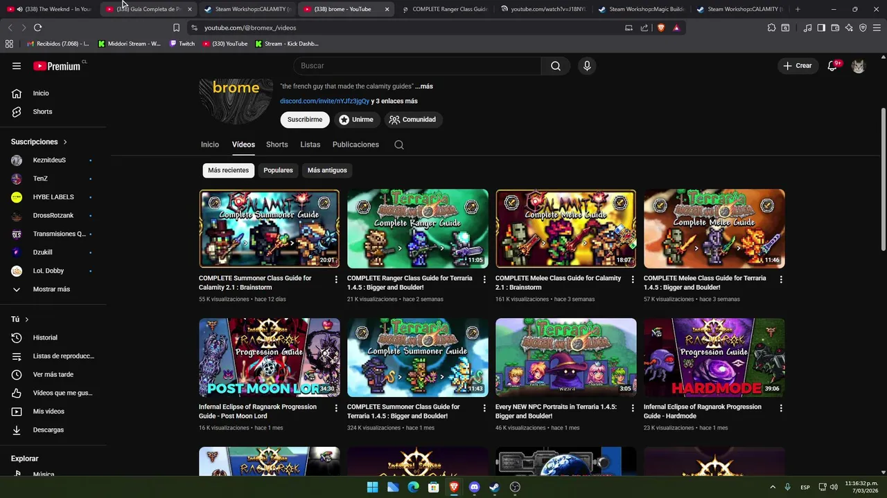This screenshot has height=498, width=887.
Task: Open the notifications bell
Action: pos(833,66)
